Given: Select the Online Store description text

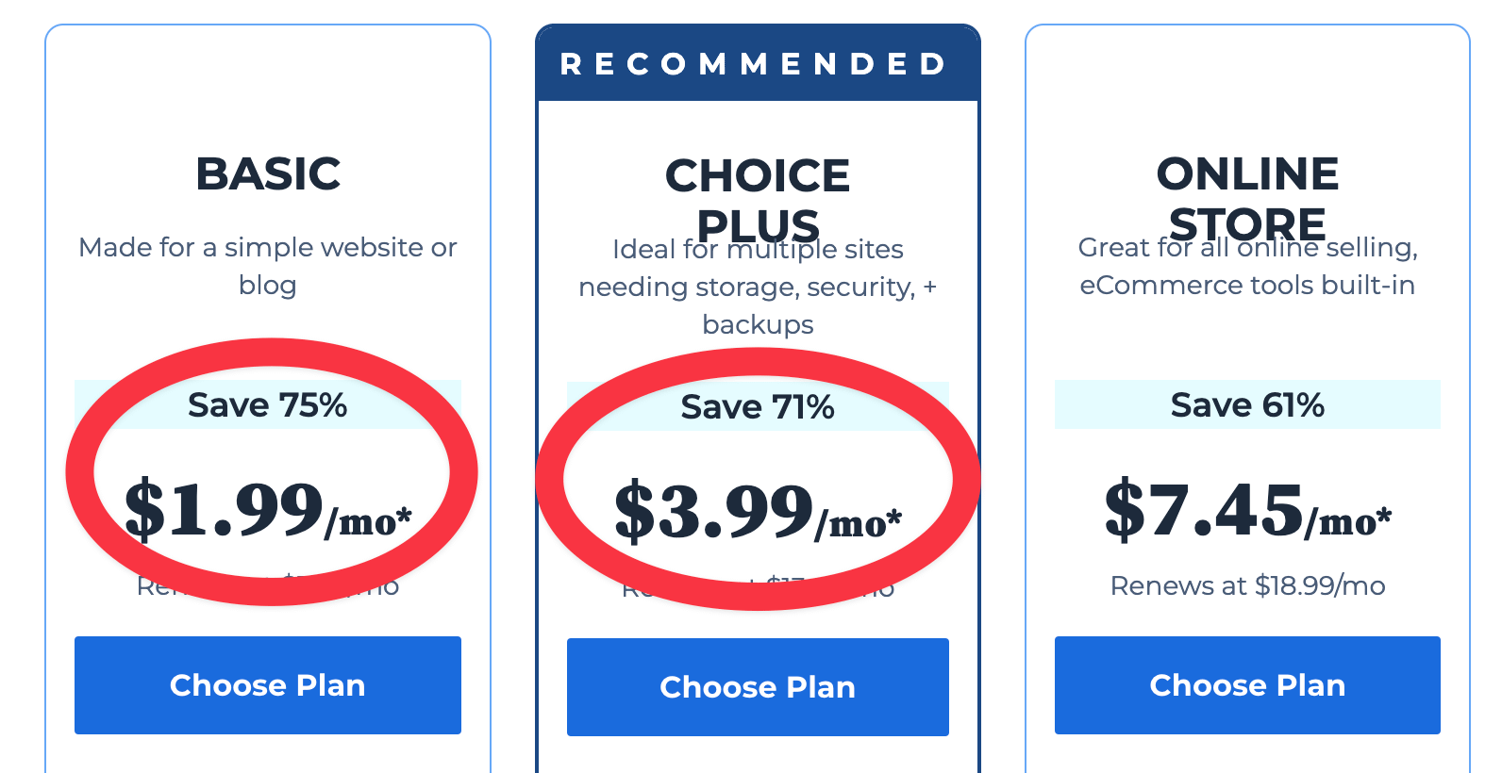Looking at the screenshot, I should (1247, 266).
